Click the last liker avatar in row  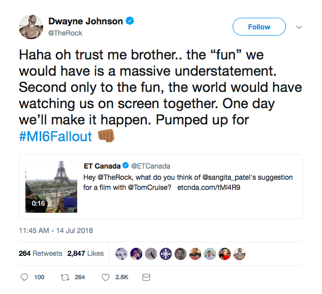[x=240, y=253]
